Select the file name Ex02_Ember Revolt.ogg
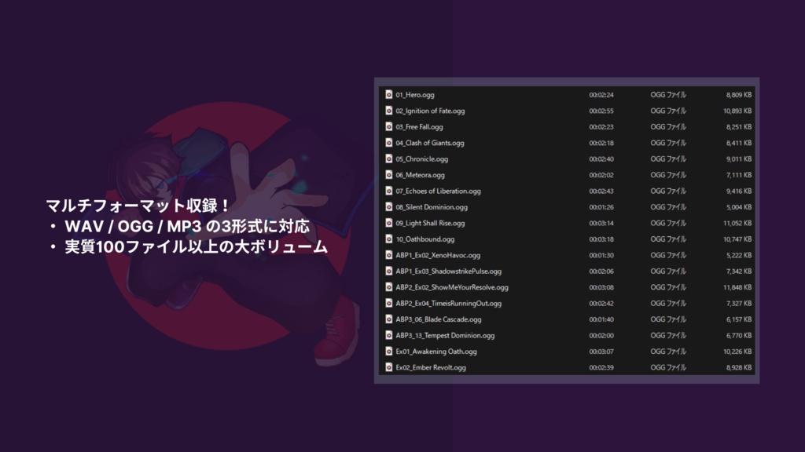Image resolution: width=805 pixels, height=452 pixels. pos(431,367)
